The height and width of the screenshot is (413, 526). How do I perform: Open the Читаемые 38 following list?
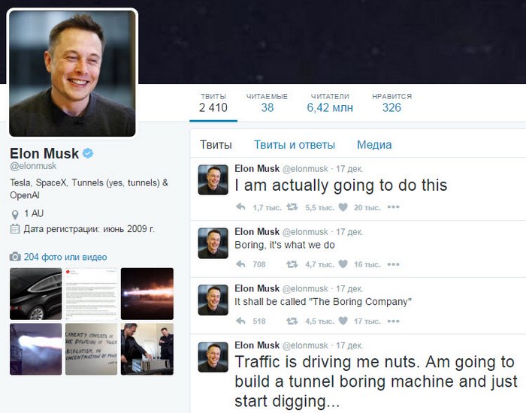[x=267, y=103]
